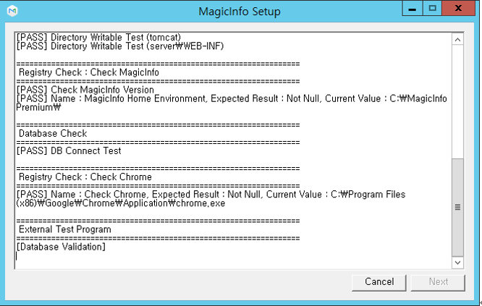Maximize the MagicInfo Setup window
Screen dimensions: 482x306
click(x=433, y=9)
